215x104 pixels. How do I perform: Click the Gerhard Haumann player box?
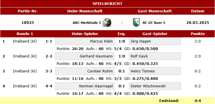click(x=85, y=56)
